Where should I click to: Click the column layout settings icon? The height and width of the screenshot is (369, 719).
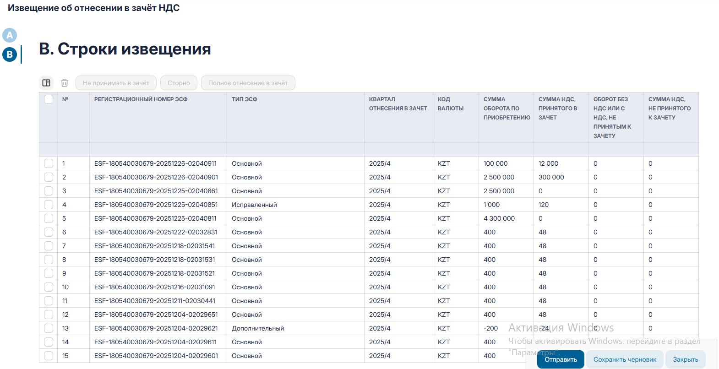46,83
